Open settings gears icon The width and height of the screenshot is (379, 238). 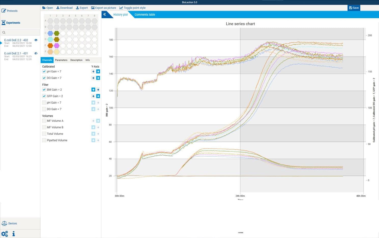pyautogui.click(x=5, y=234)
